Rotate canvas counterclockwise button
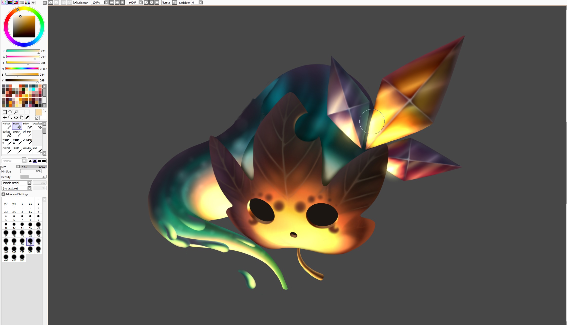The width and height of the screenshot is (567, 325). [x=146, y=3]
